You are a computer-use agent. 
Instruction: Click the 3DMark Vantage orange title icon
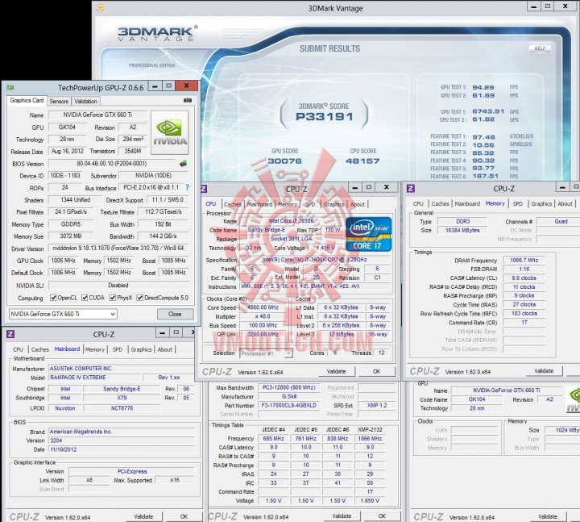click(100, 8)
